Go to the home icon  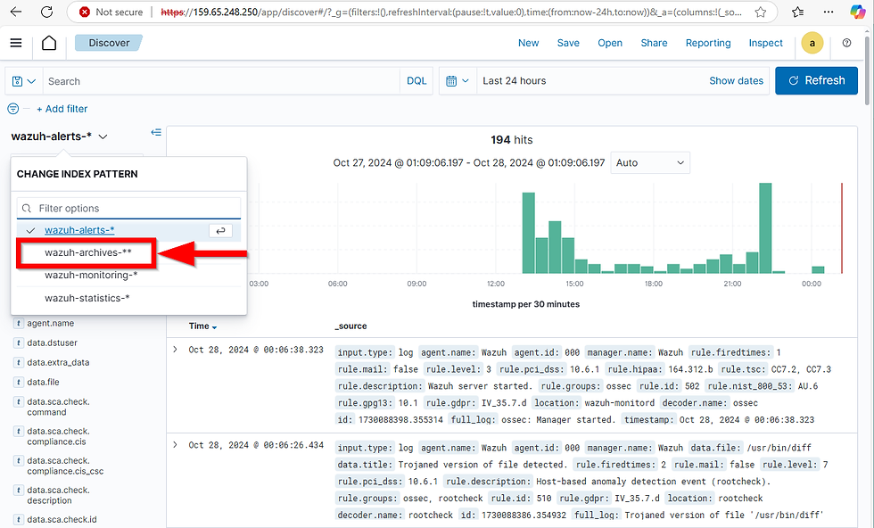49,43
